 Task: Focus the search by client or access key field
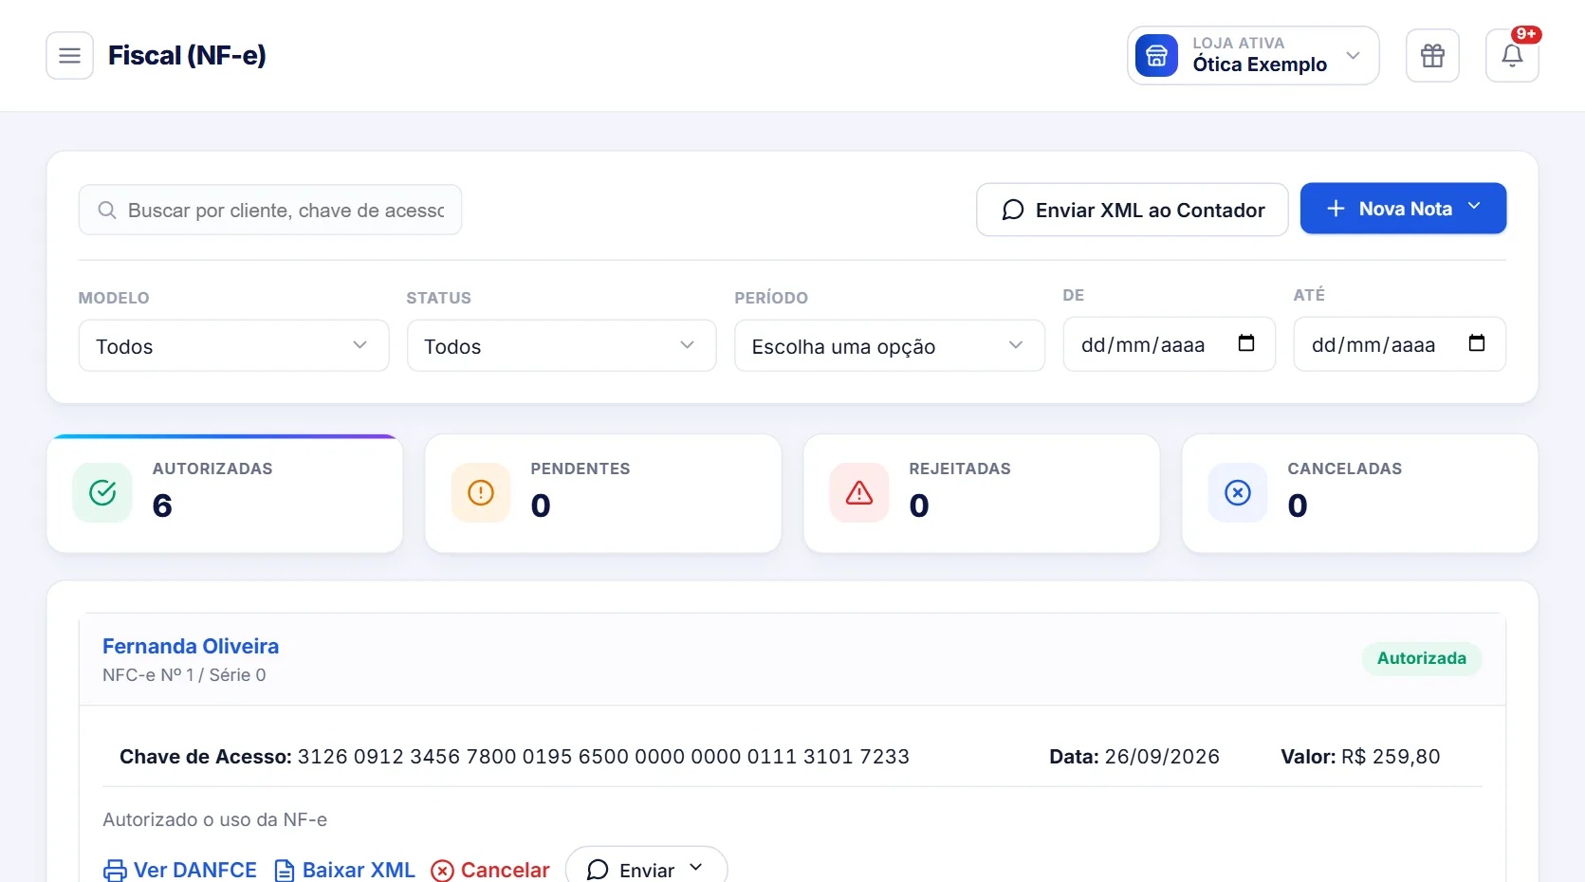[x=270, y=210]
